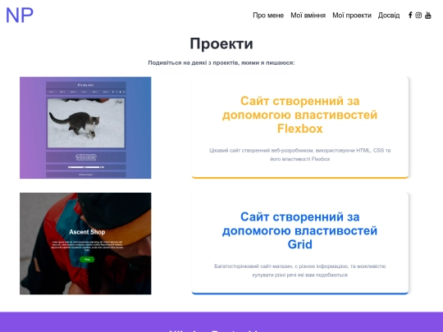
Task: Click the NP logo
Action: pos(20,16)
